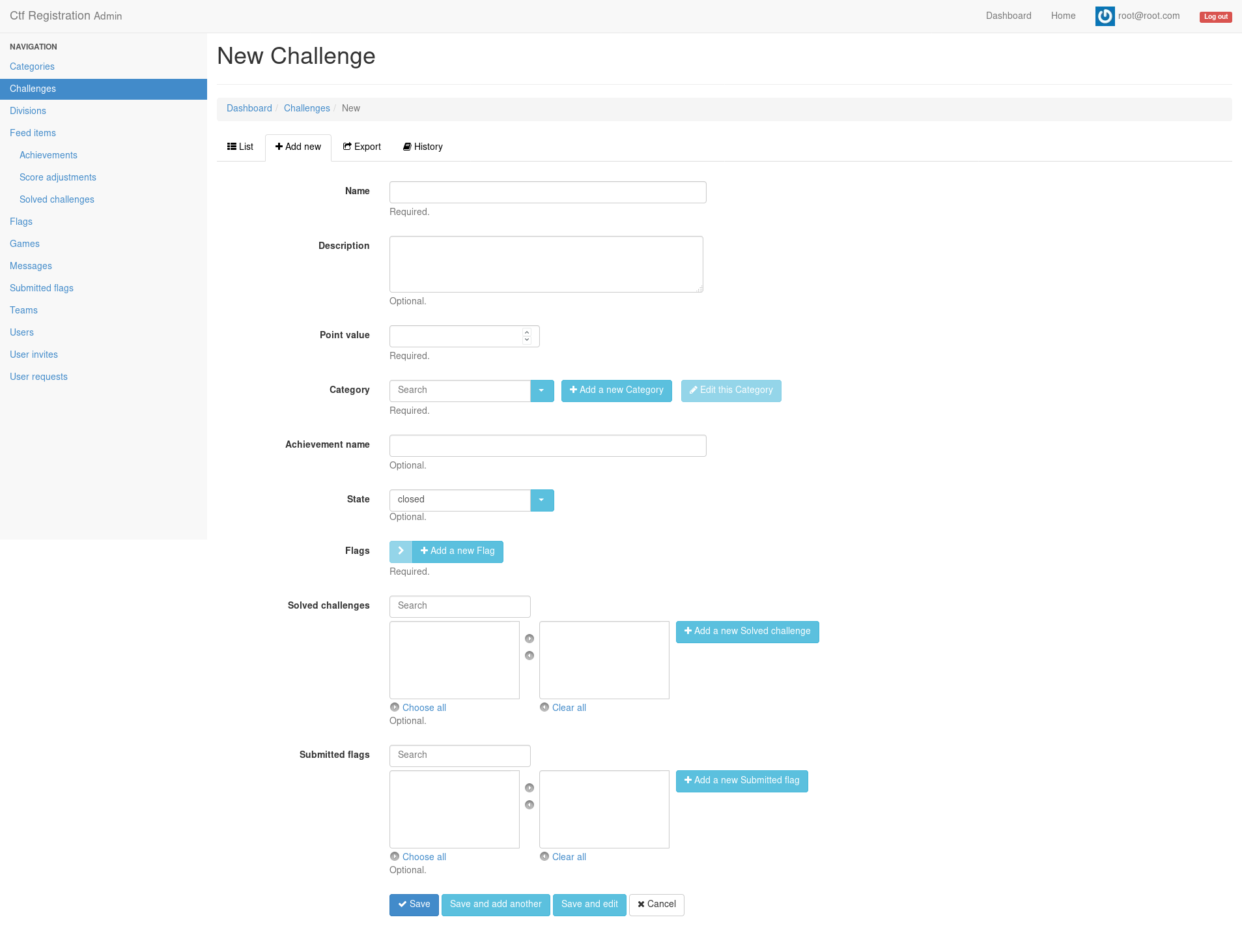Viewport: 1242px width, 926px height.
Task: Expand the Flags chevron toggle
Action: pyautogui.click(x=401, y=551)
